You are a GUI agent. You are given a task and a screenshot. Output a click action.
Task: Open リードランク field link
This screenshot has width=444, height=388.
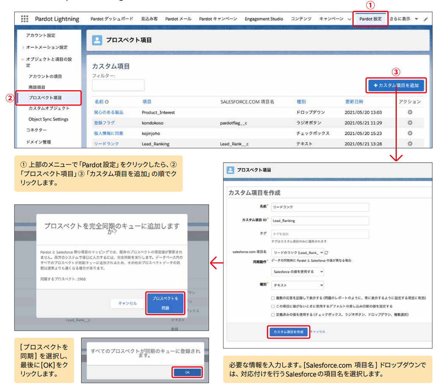[106, 144]
